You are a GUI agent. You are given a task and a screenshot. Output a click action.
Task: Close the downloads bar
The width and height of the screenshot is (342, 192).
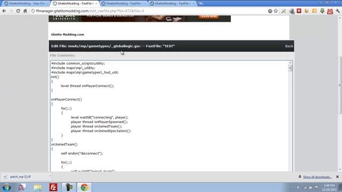(x=337, y=177)
